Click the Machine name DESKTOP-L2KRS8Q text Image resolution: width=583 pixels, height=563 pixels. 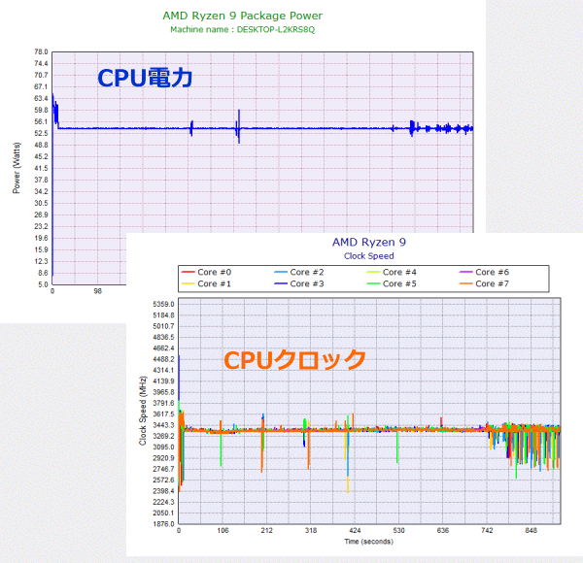242,29
